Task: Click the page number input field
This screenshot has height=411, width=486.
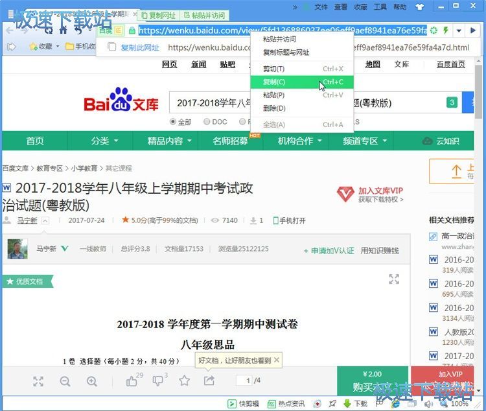Action: point(244,381)
